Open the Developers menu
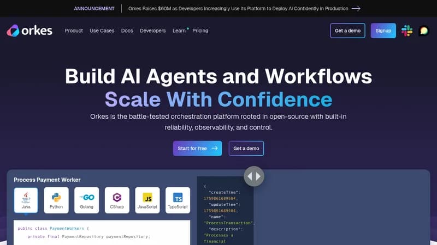437x245 pixels. tap(153, 30)
